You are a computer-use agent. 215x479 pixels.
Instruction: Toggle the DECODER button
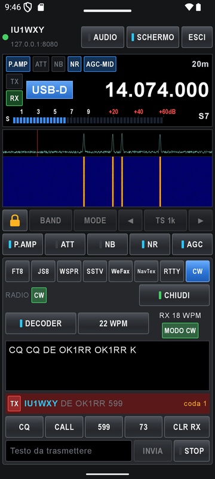[41, 323]
